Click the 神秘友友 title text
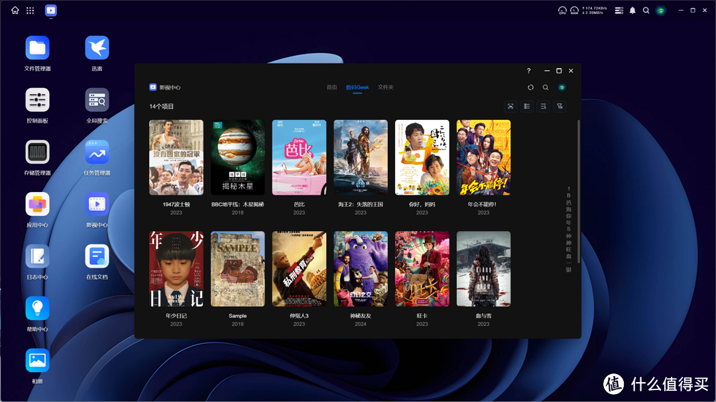The image size is (716, 402). pyautogui.click(x=361, y=316)
